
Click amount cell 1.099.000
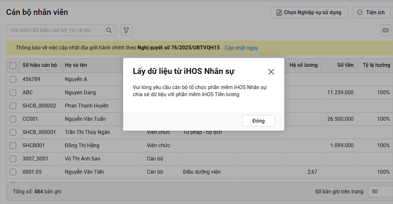tap(342, 145)
